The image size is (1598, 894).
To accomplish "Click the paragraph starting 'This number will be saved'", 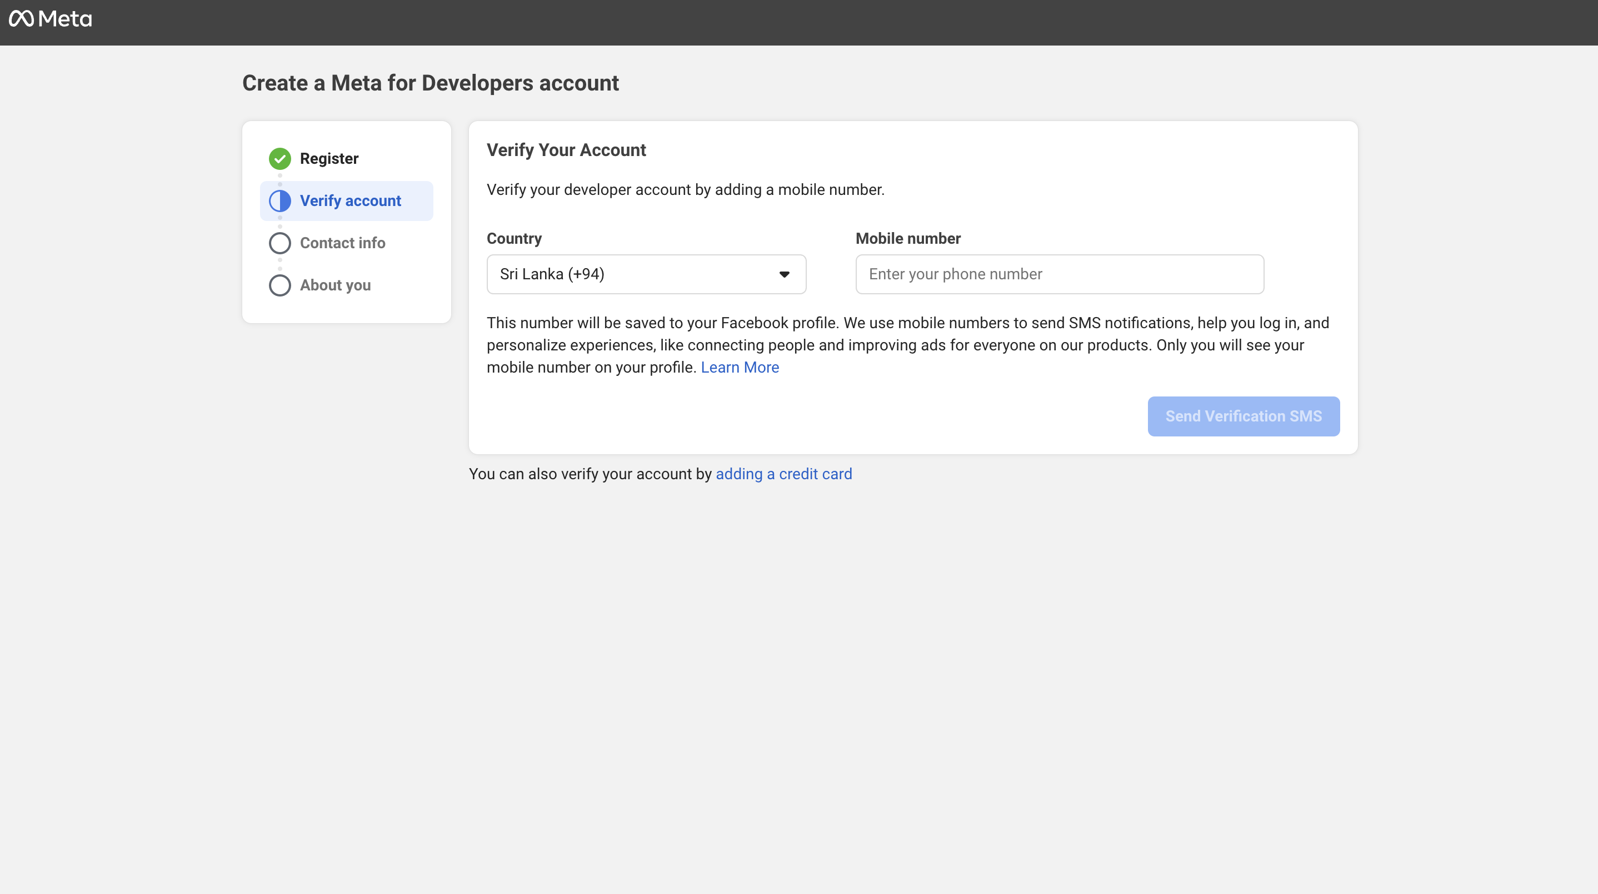I will click(907, 345).
